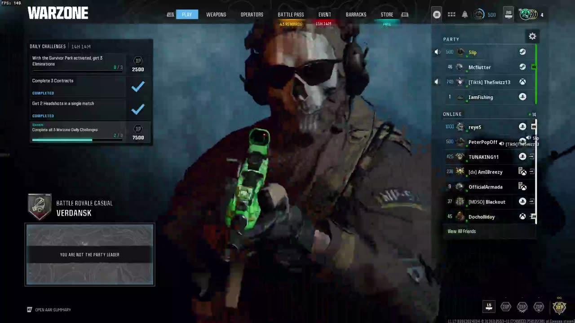The height and width of the screenshot is (323, 575).
Task: Select online friend reyeS
Action: 489,127
